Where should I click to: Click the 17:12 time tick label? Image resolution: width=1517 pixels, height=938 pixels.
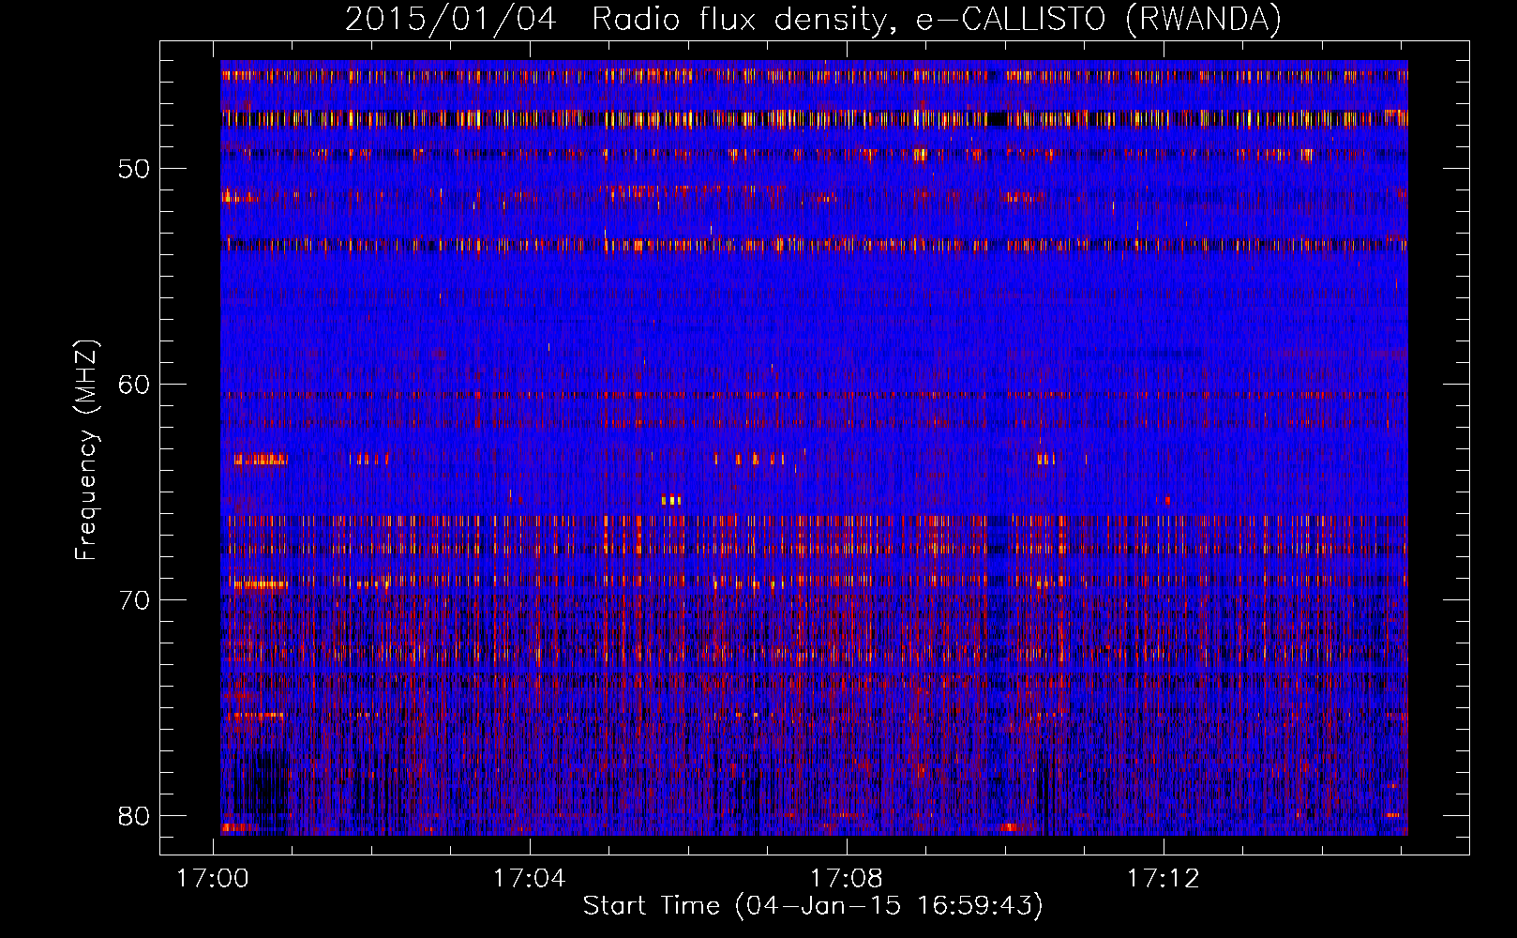pos(1164,879)
